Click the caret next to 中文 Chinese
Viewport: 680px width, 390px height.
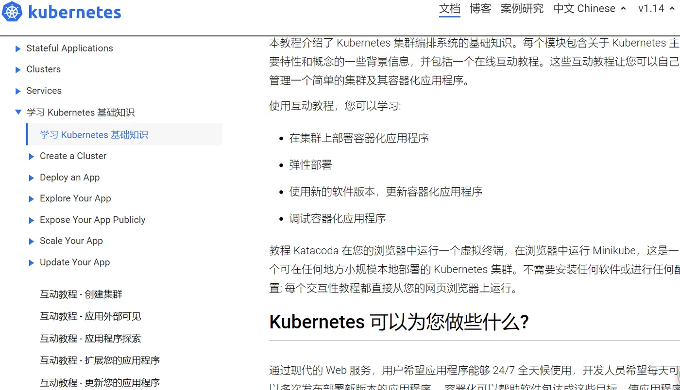(623, 9)
